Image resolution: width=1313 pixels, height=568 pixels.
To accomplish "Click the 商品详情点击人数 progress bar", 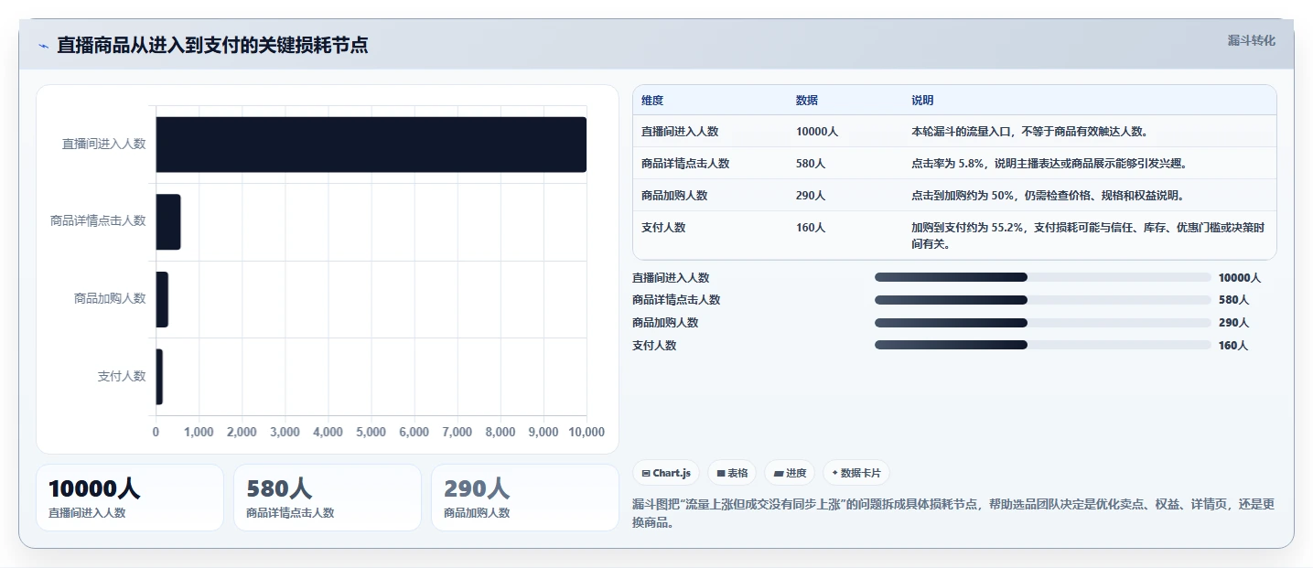I will tap(1043, 300).
